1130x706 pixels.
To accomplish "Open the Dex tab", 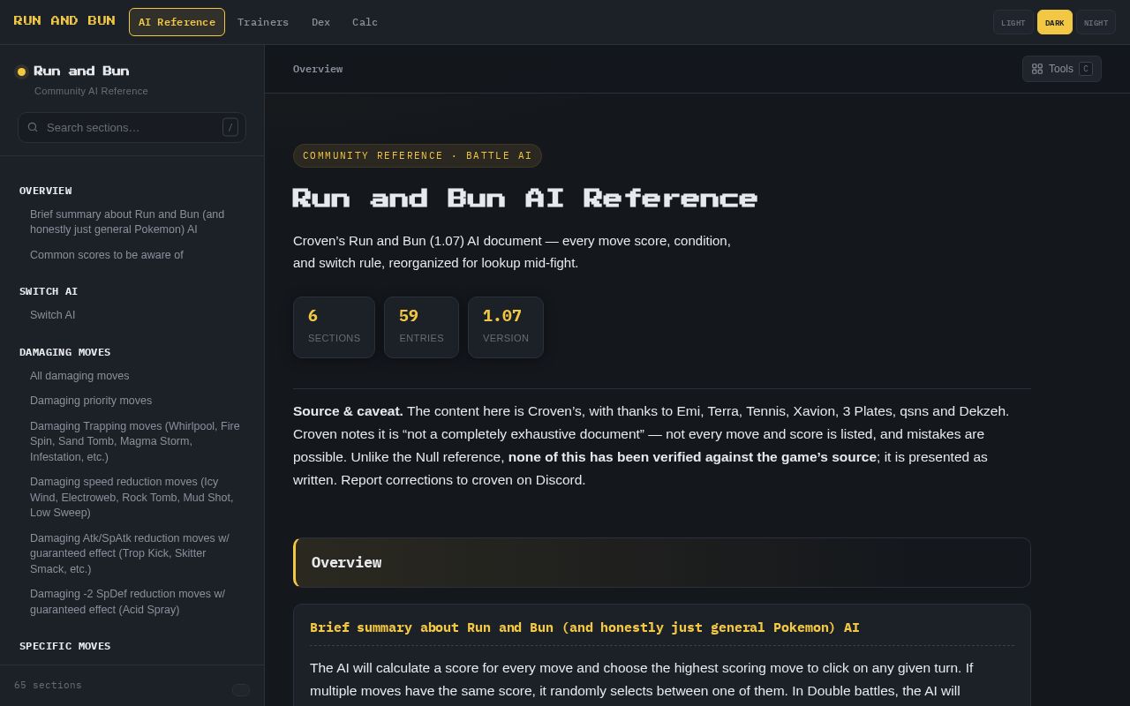I will [x=320, y=22].
